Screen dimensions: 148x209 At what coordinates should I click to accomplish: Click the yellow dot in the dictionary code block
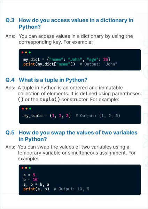[x=26, y=52]
